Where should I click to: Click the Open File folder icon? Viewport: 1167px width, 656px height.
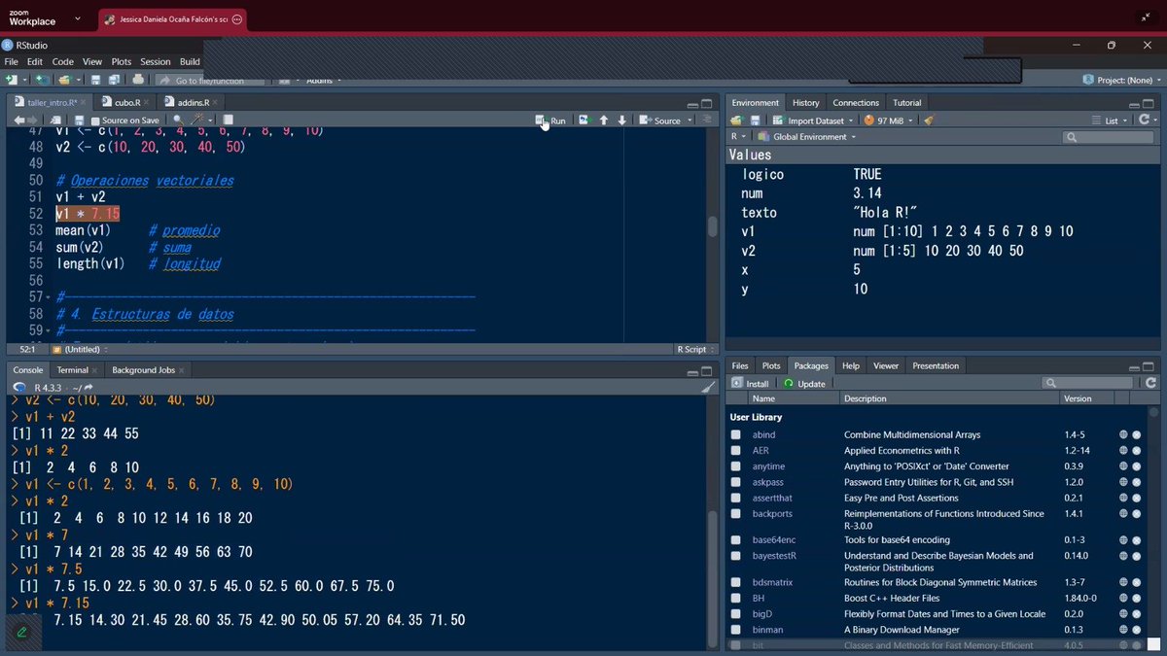tap(63, 80)
